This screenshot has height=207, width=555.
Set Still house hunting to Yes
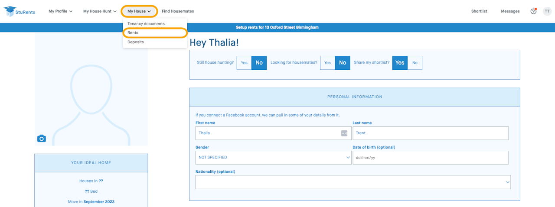click(x=244, y=63)
